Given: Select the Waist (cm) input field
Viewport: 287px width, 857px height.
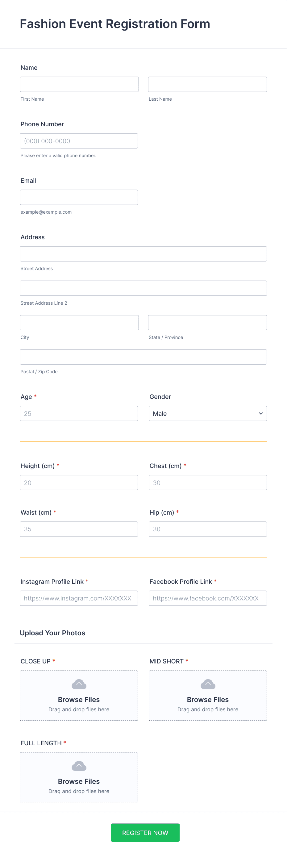Looking at the screenshot, I should pyautogui.click(x=79, y=529).
